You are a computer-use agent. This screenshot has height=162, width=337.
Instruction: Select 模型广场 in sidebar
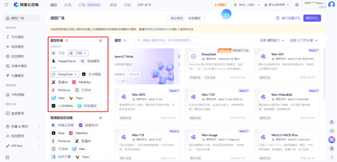(22, 18)
